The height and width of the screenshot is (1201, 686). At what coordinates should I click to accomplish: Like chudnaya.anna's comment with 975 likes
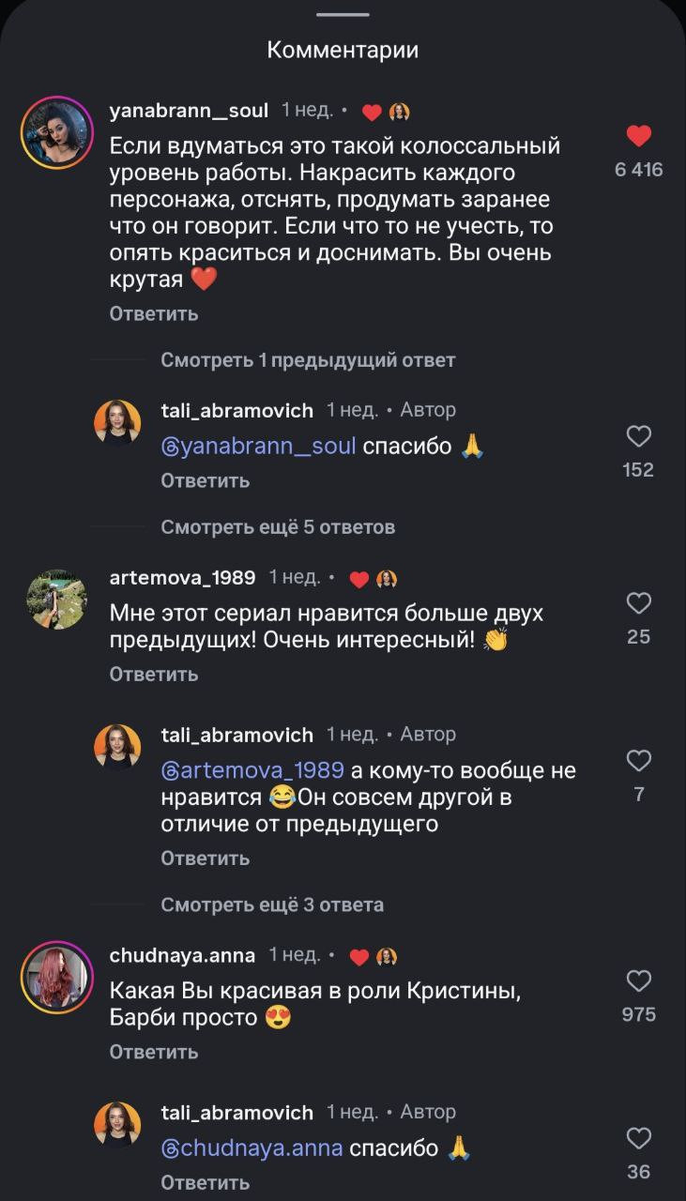pyautogui.click(x=639, y=981)
